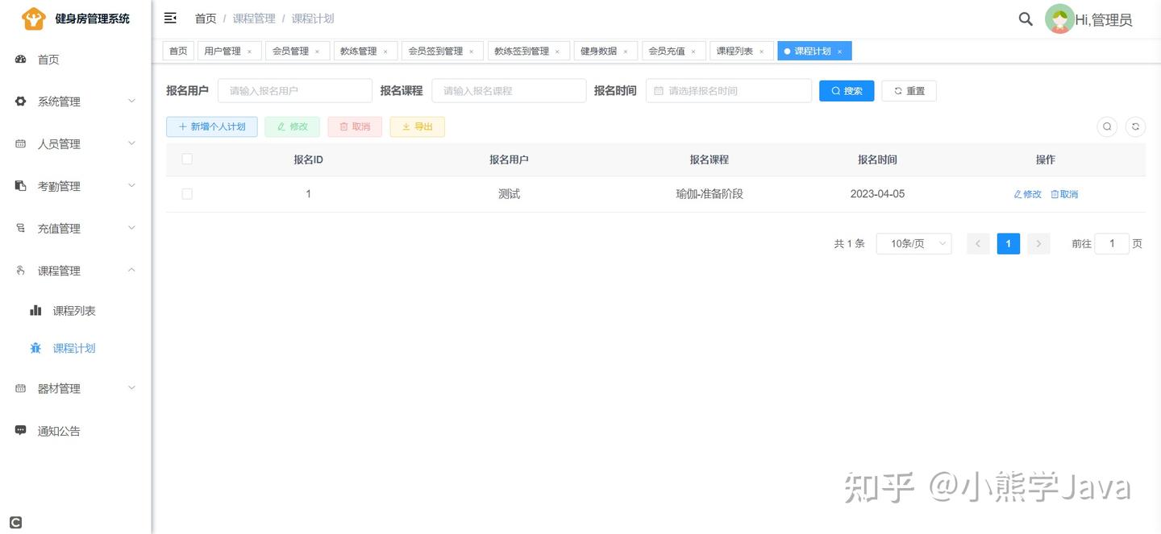The width and height of the screenshot is (1161, 534).
Task: Open the table search magnifier icon near refresh
Action: click(1106, 126)
